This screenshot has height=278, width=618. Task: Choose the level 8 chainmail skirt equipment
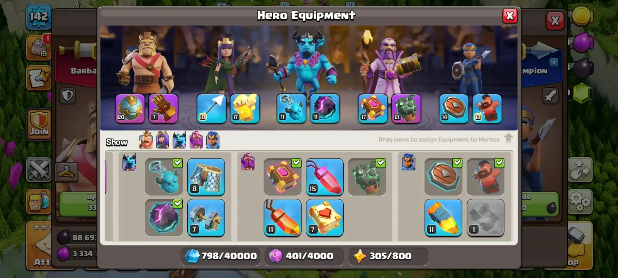[206, 177]
